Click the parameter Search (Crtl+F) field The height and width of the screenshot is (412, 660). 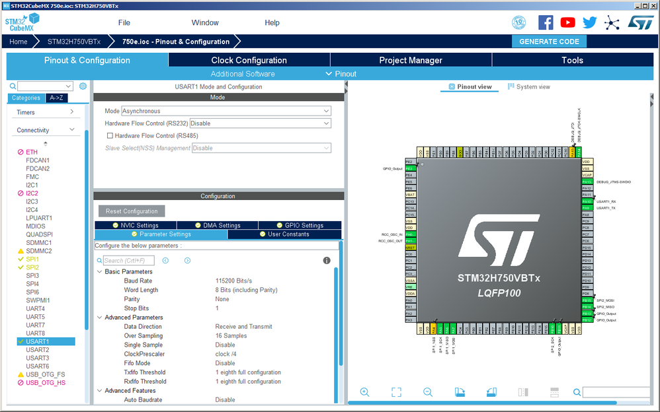point(129,261)
